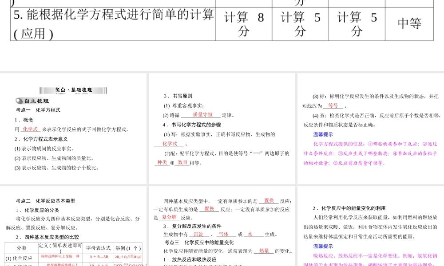Viewport: 444px width, 266px height.
Task: Click "置换" after 一定有单质参加的是
Action: click(x=269, y=201)
